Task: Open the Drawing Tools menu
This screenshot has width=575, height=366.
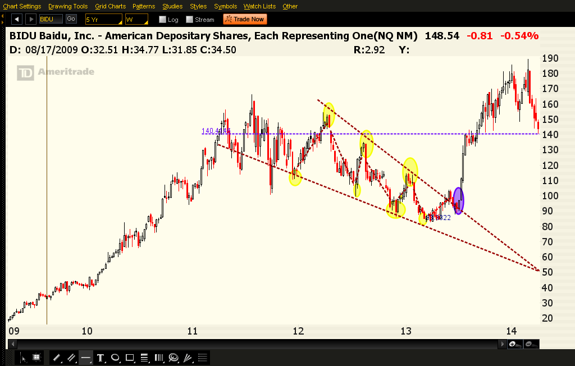Action: (x=68, y=6)
